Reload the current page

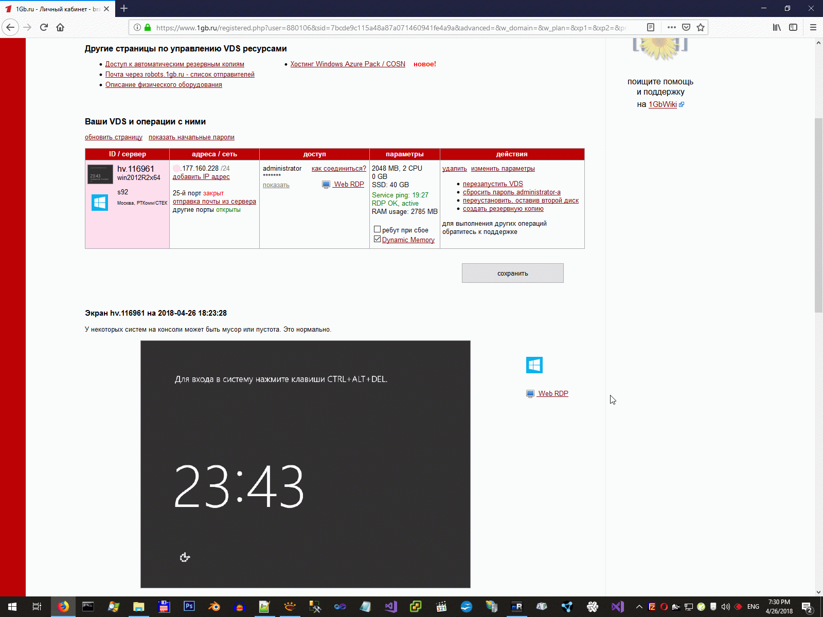[x=44, y=27]
